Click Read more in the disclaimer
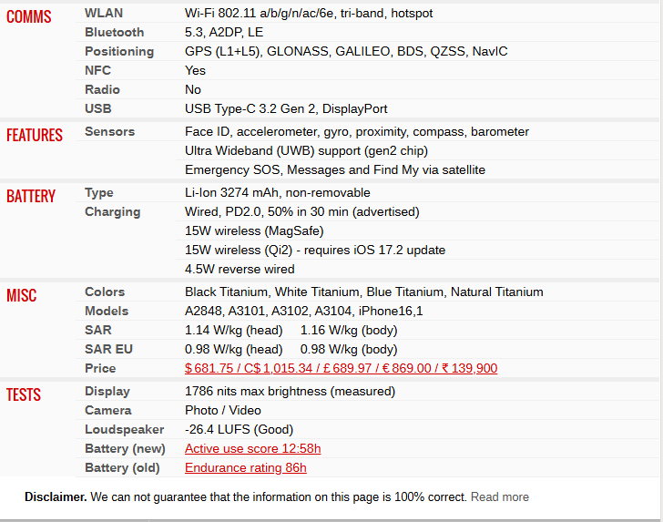Viewport: 663px width, 522px height. 499,497
